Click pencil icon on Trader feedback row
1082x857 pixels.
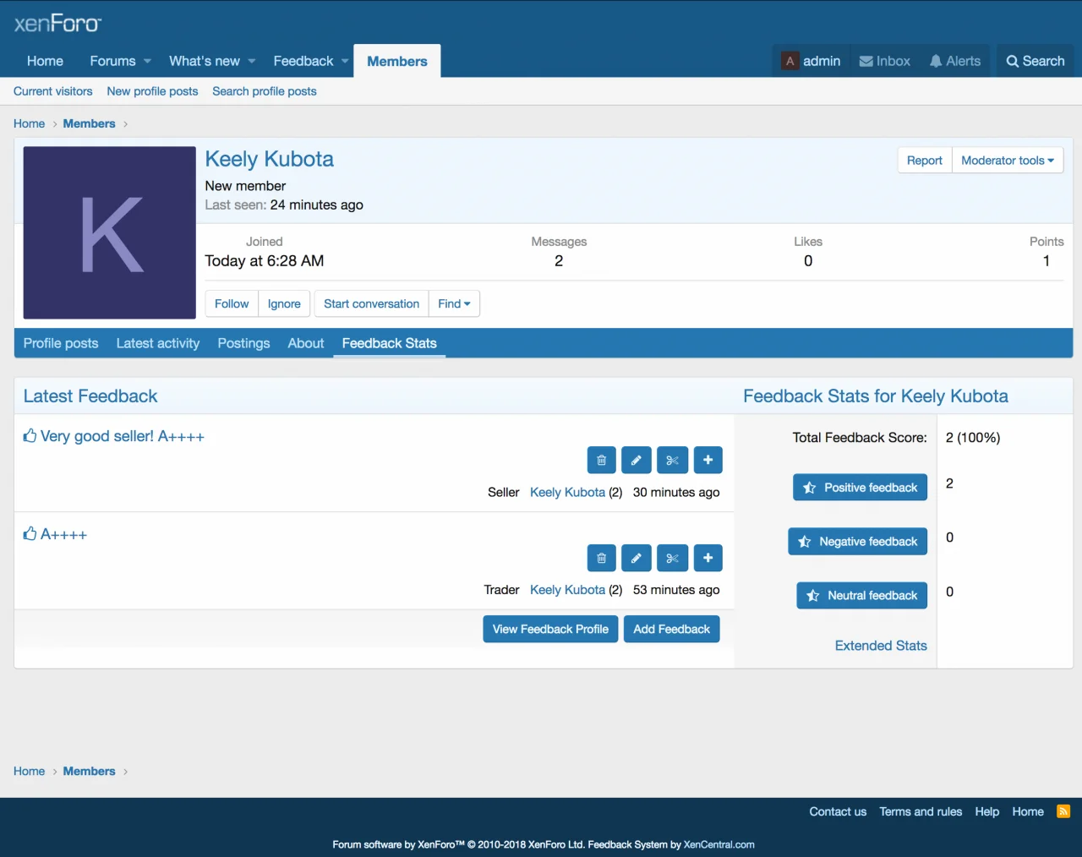(x=636, y=559)
